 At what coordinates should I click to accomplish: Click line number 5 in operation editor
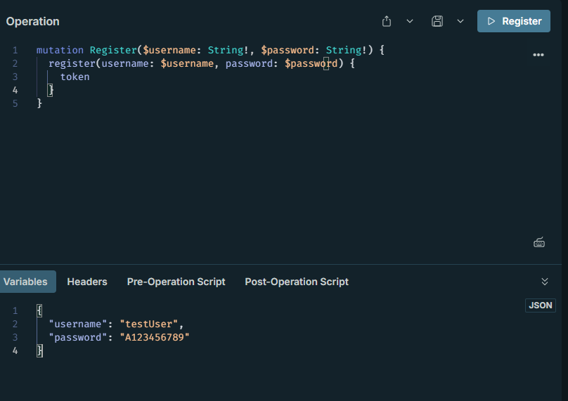coord(15,103)
